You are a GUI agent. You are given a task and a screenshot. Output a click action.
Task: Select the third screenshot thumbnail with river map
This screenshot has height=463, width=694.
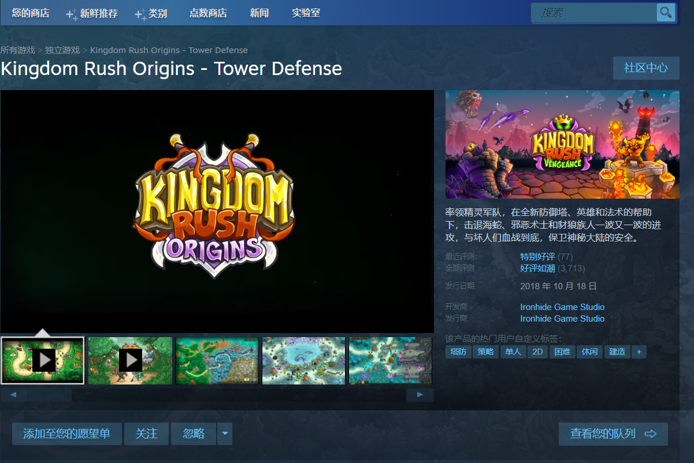217,361
